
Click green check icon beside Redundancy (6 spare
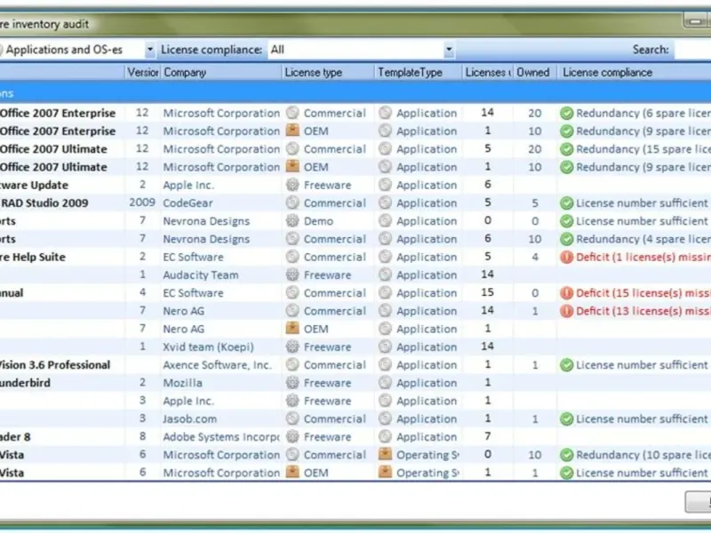[566, 114]
